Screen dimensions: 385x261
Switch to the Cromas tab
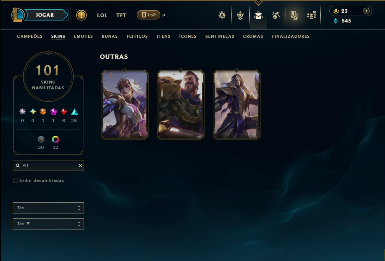[253, 36]
